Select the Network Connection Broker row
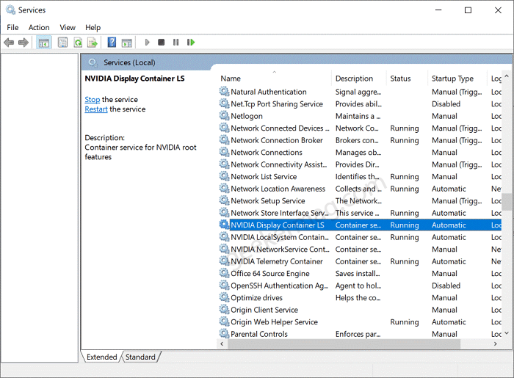Screen dimensions: 514x378 pyautogui.click(x=360, y=140)
